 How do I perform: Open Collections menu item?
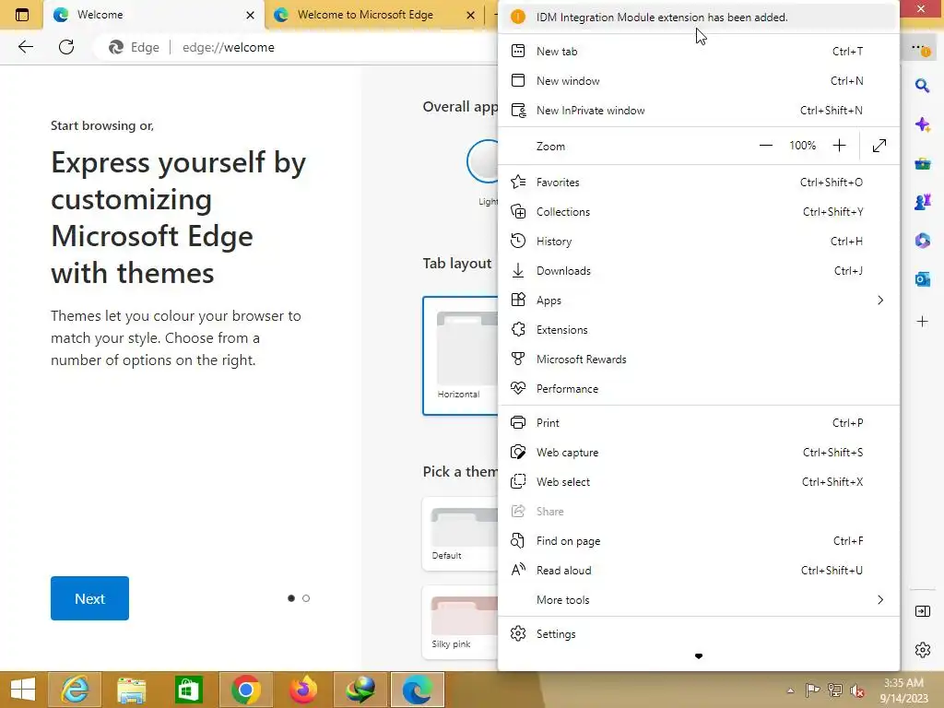(x=699, y=212)
